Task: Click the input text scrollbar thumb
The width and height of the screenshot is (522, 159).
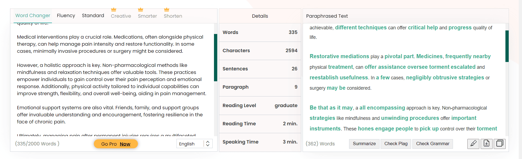Action: click(x=216, y=58)
